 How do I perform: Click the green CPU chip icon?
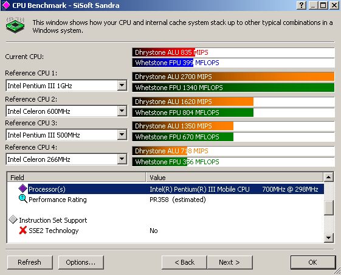(15, 25)
